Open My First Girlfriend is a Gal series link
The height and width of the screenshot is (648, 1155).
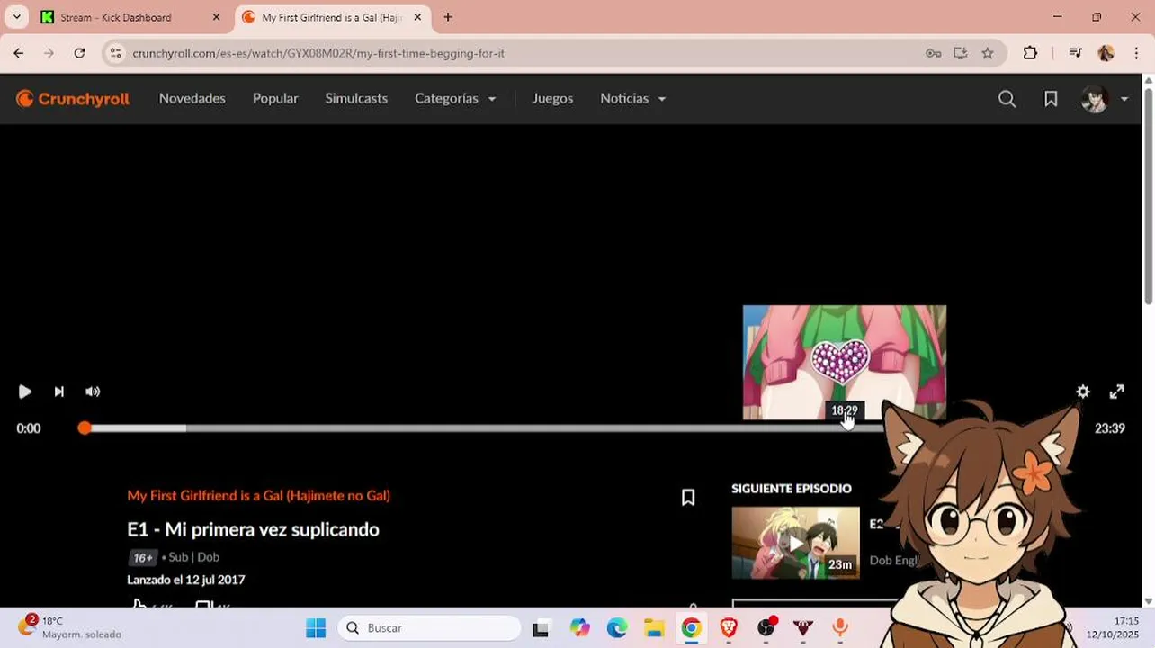pyautogui.click(x=258, y=496)
